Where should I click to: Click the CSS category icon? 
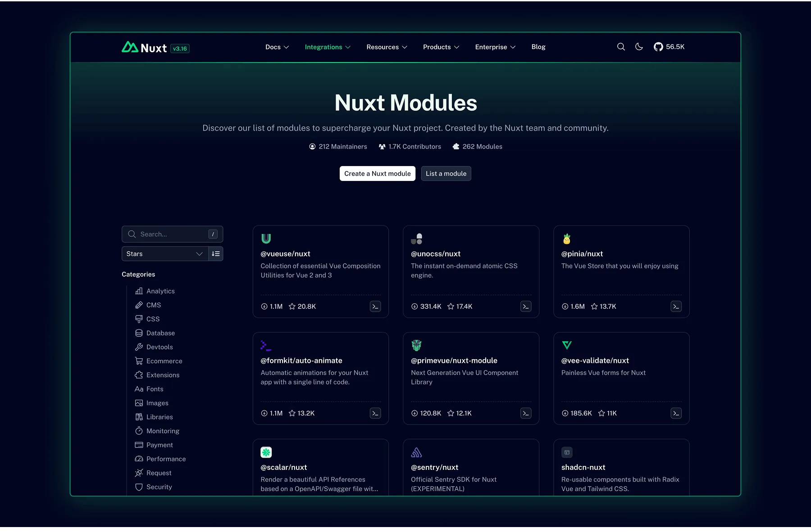(139, 319)
